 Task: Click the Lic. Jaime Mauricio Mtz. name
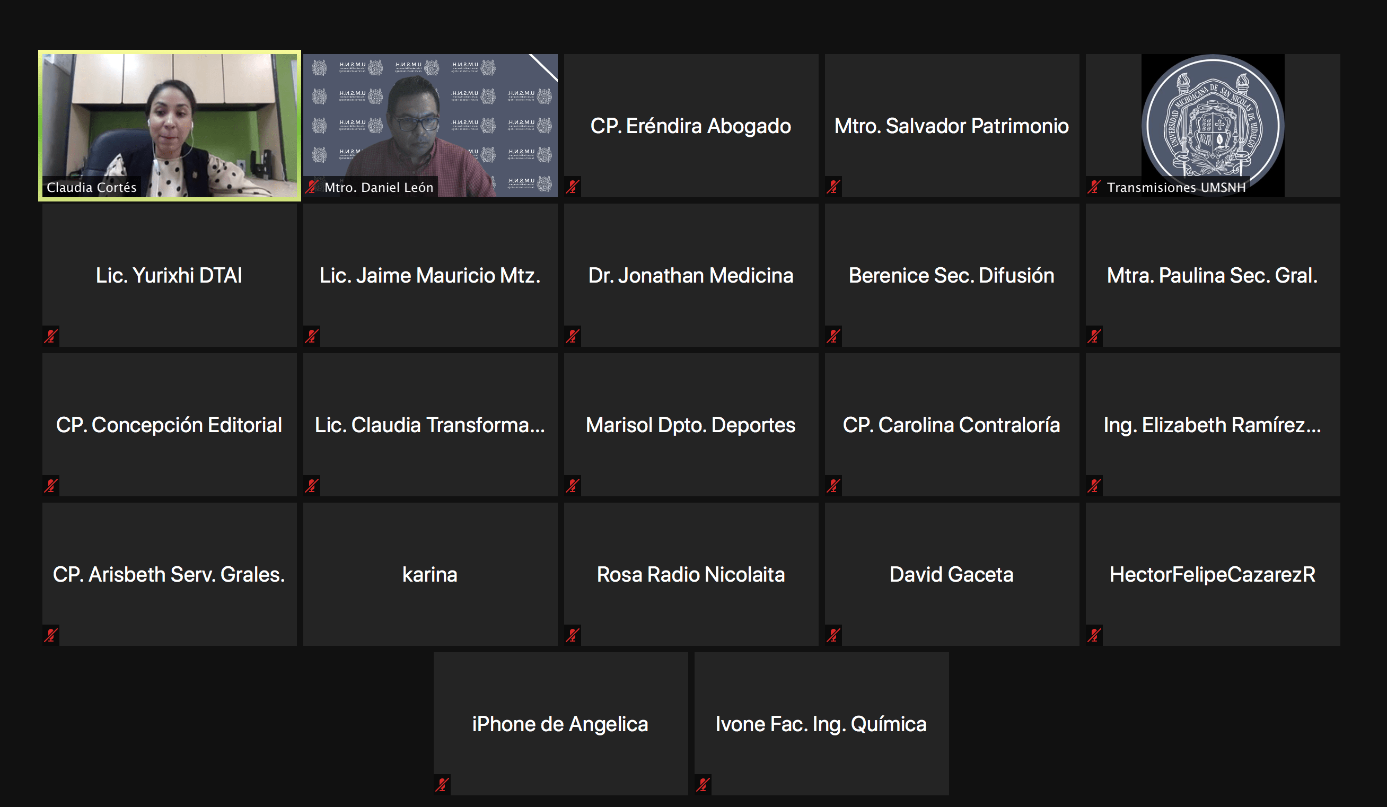[430, 275]
